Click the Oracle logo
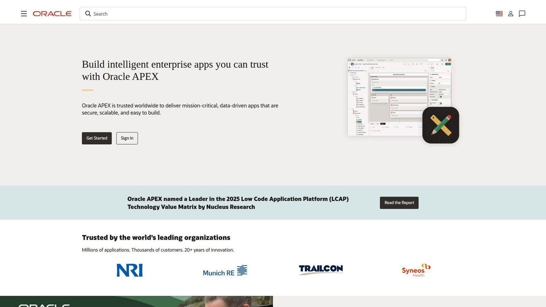The height and width of the screenshot is (307, 546). click(52, 14)
